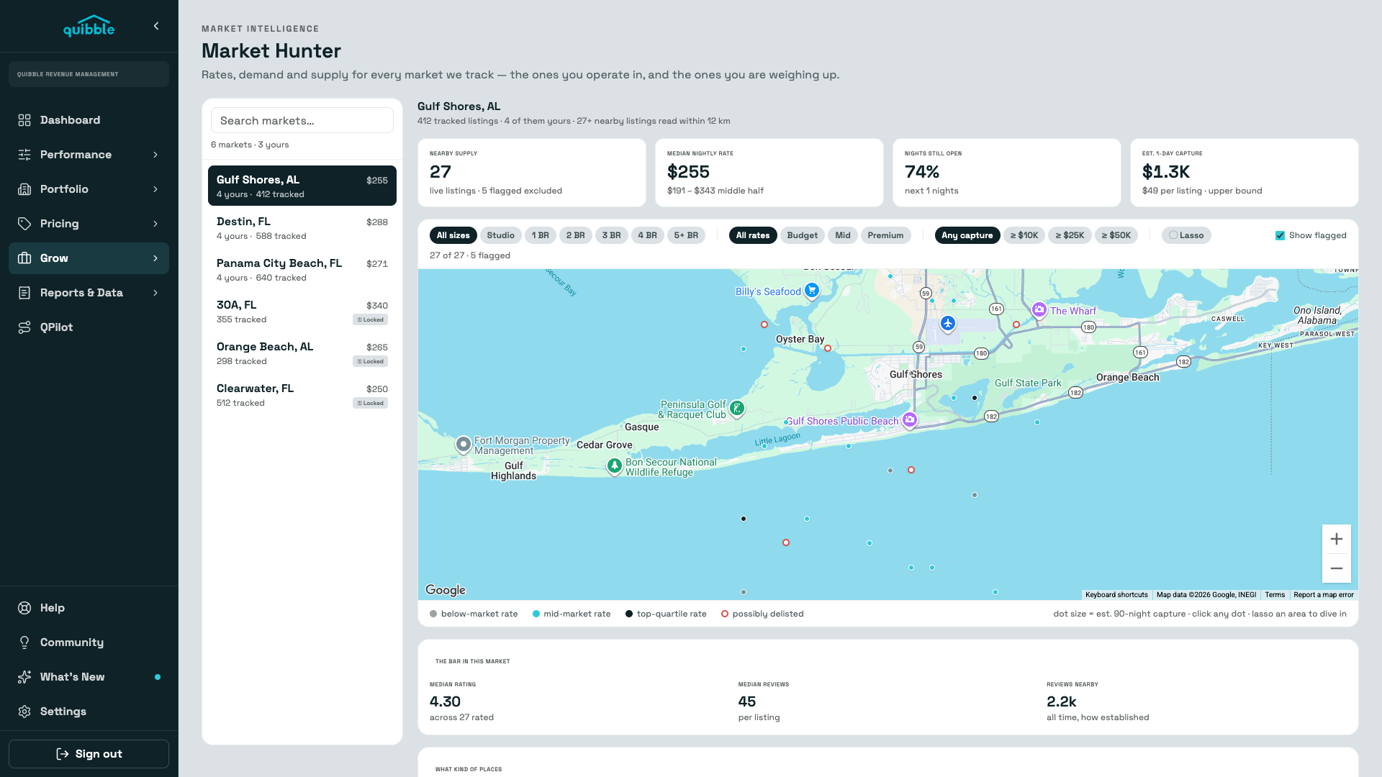Viewport: 1382px width, 777px height.
Task: Enable the Lasso selection toggle
Action: click(1186, 235)
